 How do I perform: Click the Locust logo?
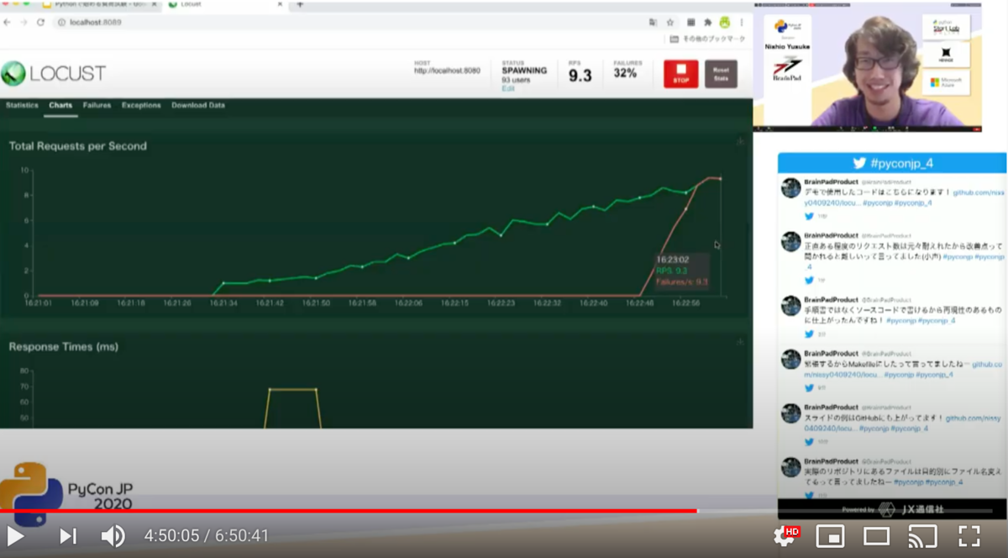point(54,73)
